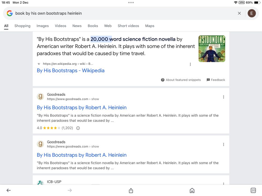
Task: Tap the Wi-Fi status icon
Action: click(x=236, y=3)
